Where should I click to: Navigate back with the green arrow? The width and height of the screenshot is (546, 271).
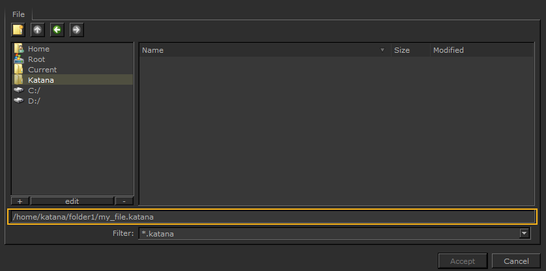click(x=57, y=30)
